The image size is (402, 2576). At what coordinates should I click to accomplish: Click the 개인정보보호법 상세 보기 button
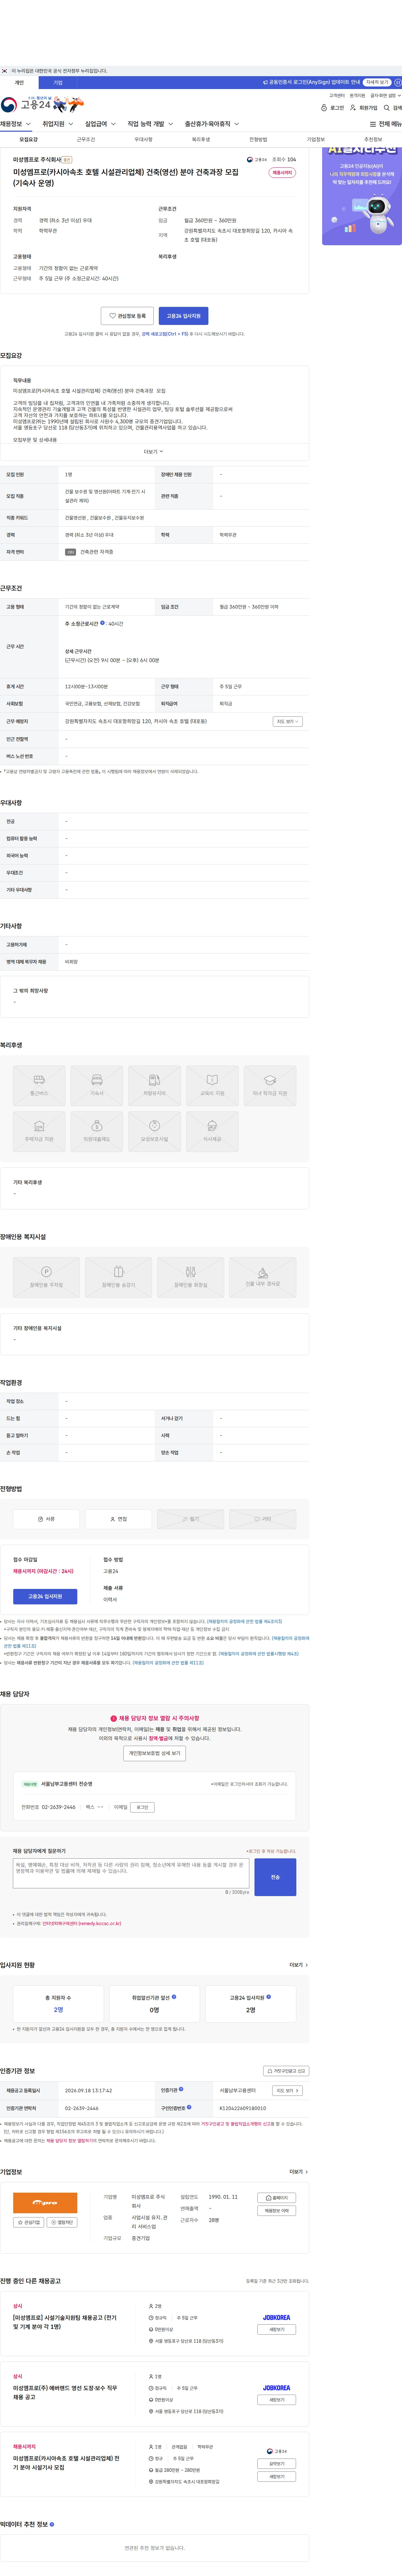tap(155, 1753)
